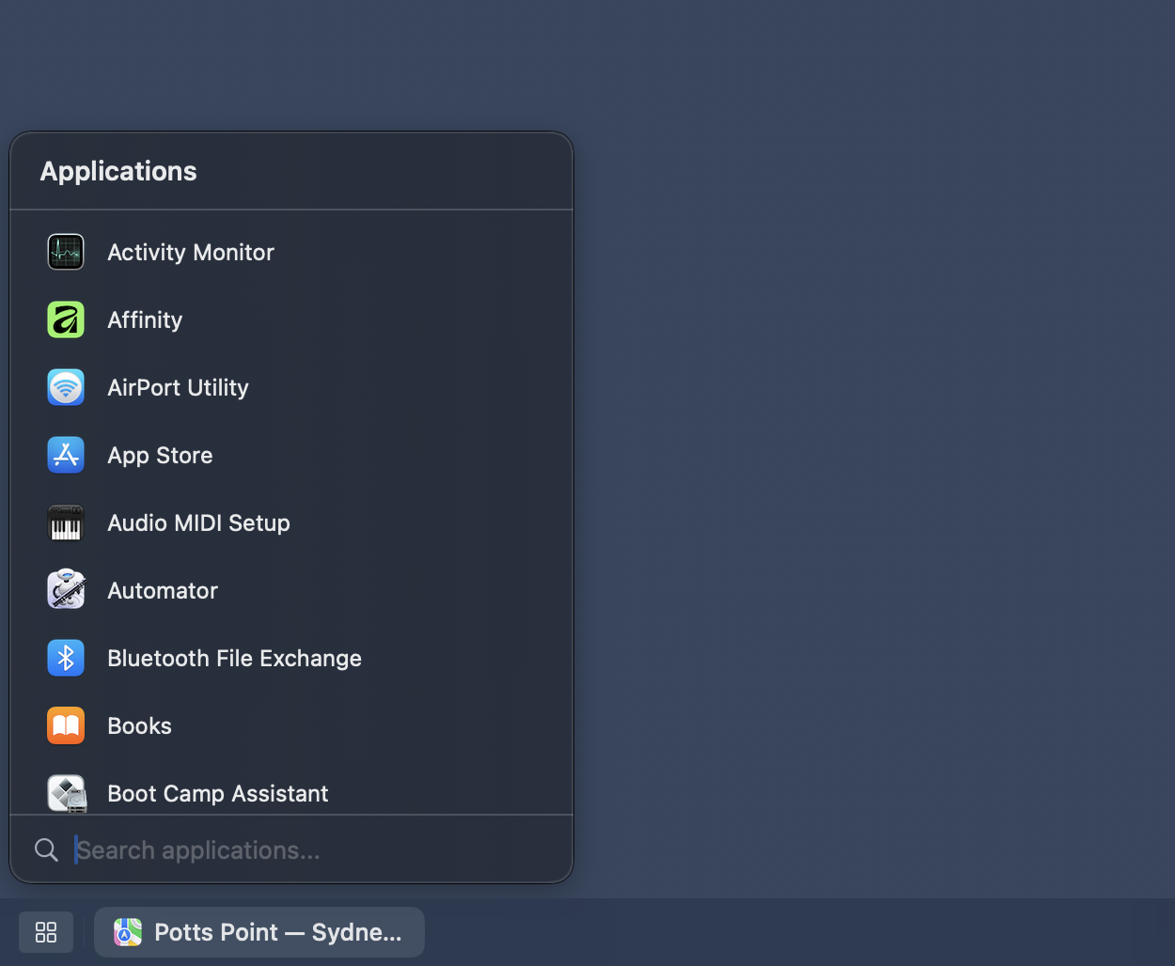Image resolution: width=1175 pixels, height=966 pixels.
Task: Open Boot Camp Assistant
Action: (x=217, y=793)
